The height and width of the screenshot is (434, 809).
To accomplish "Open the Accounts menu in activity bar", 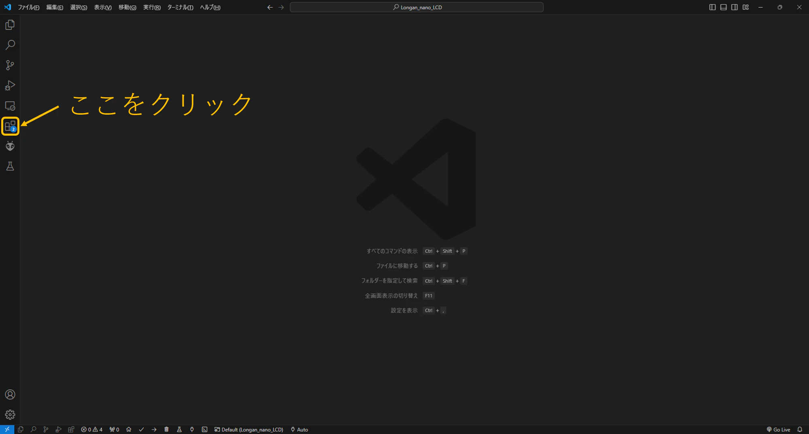I will tap(10, 394).
